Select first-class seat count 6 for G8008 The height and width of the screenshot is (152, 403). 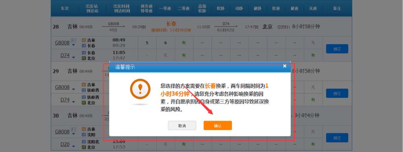tap(165, 43)
